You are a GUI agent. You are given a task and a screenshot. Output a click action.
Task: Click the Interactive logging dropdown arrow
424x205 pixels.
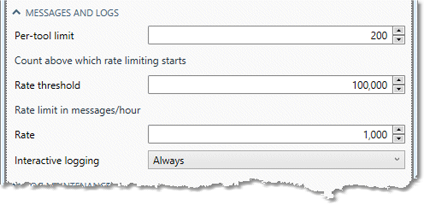pos(397,159)
